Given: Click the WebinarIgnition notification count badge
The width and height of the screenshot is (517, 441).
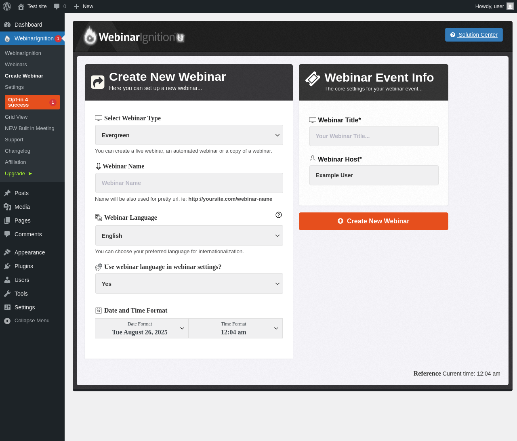Looking at the screenshot, I should [58, 38].
